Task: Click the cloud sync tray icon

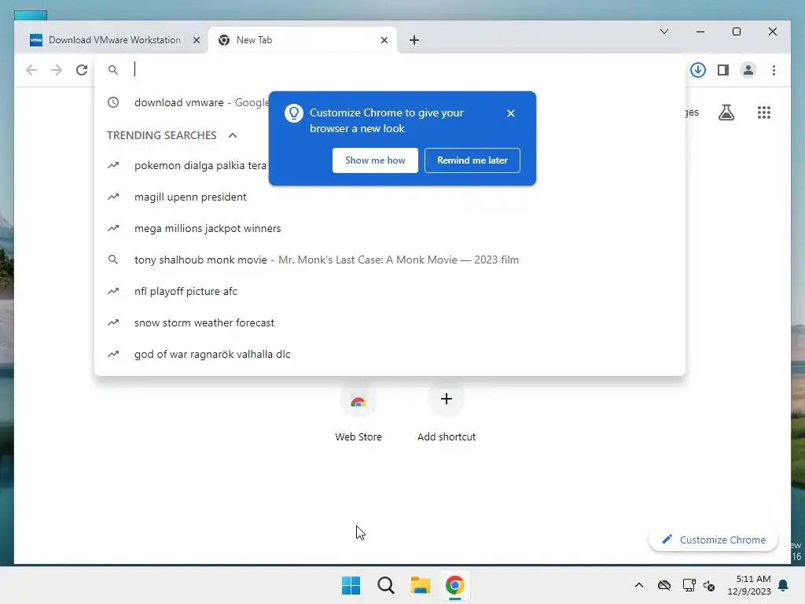Action: tap(664, 585)
